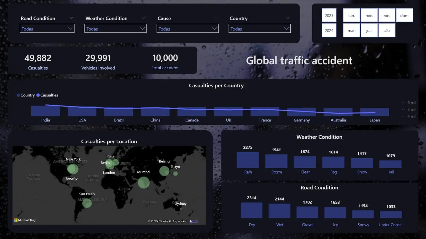Viewport: 426px width, 239px height.
Task: Collapse the Country slicer header chevron
Action: point(288,18)
